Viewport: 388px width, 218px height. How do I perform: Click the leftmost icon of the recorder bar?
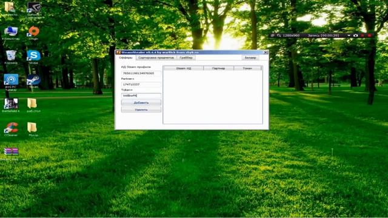[272, 35]
